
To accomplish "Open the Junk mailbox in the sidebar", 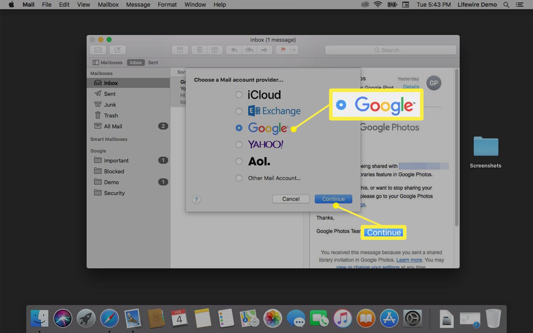I will click(128, 104).
